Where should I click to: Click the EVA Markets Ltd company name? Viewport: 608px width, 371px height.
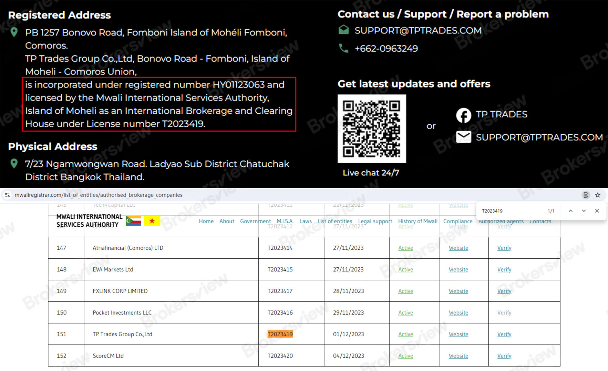113,269
